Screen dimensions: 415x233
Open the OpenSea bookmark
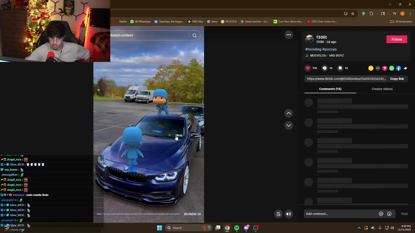(x=169, y=22)
